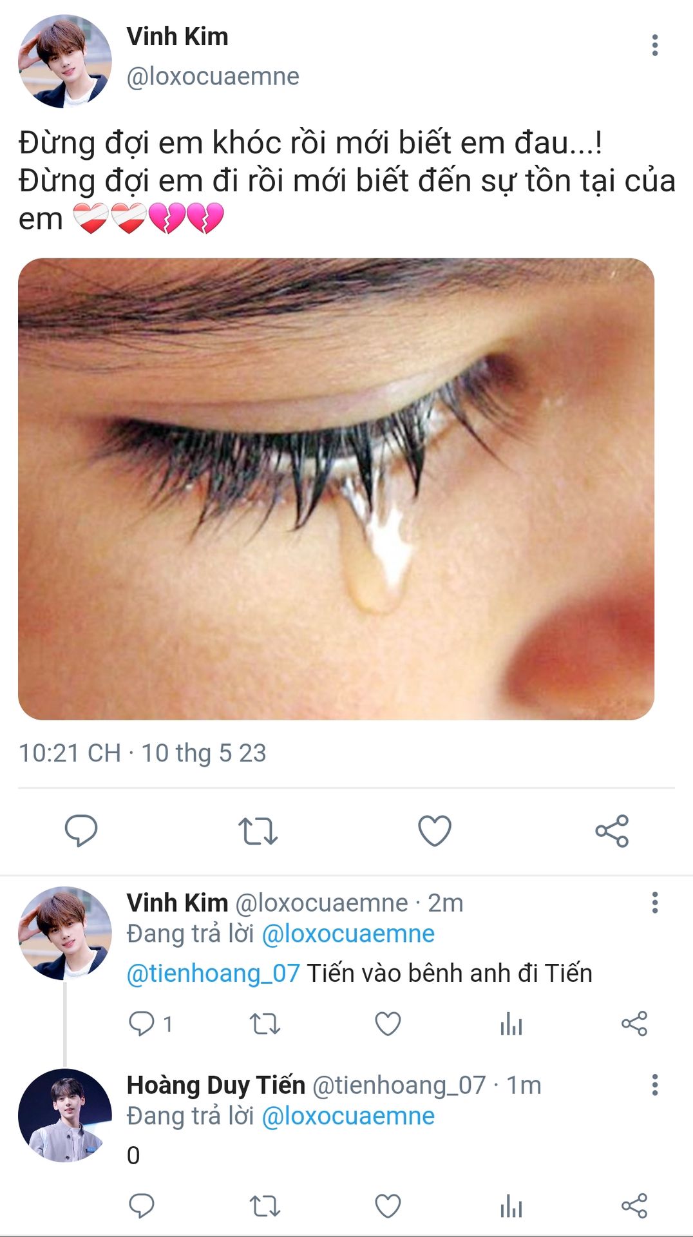This screenshot has height=1237, width=693.
Task: Share Vinh Kim's reply comment
Action: click(x=634, y=1023)
